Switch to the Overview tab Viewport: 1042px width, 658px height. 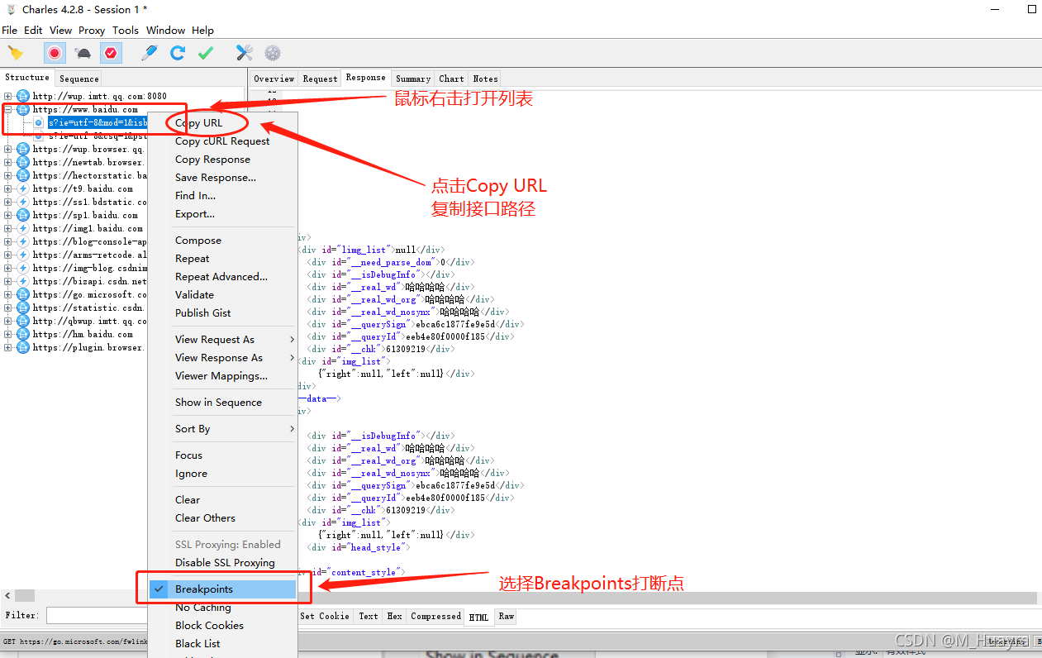(274, 79)
